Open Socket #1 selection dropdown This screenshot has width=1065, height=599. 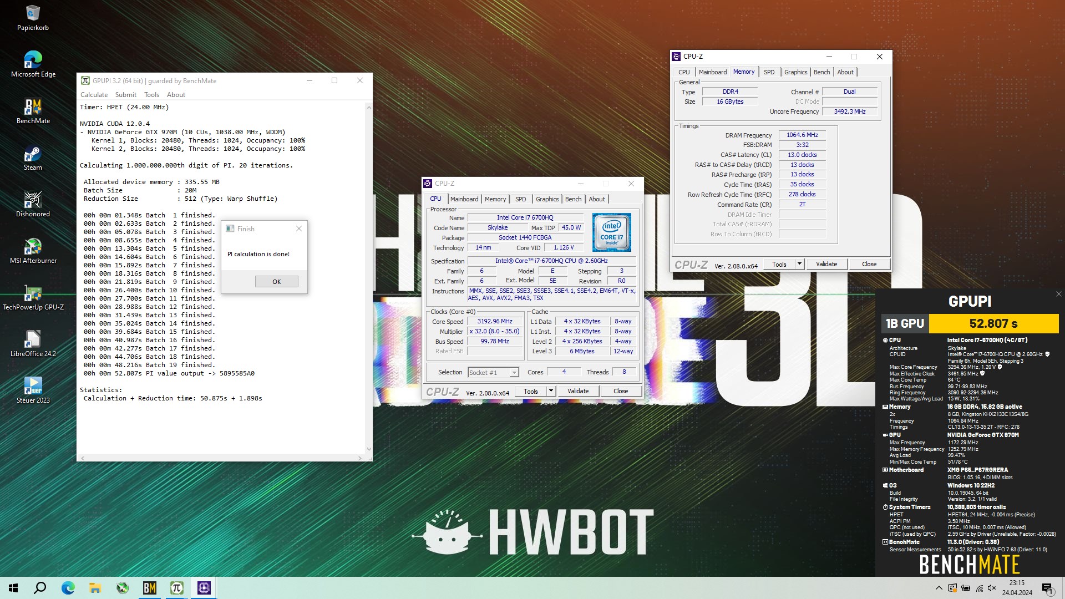(x=493, y=373)
